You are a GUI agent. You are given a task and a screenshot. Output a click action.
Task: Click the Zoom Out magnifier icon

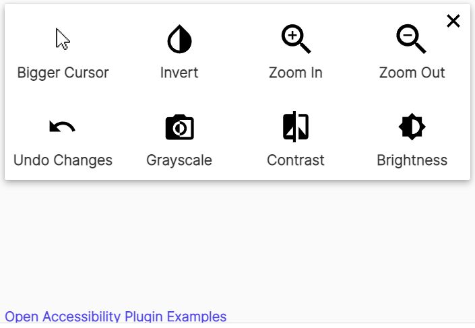(411, 39)
